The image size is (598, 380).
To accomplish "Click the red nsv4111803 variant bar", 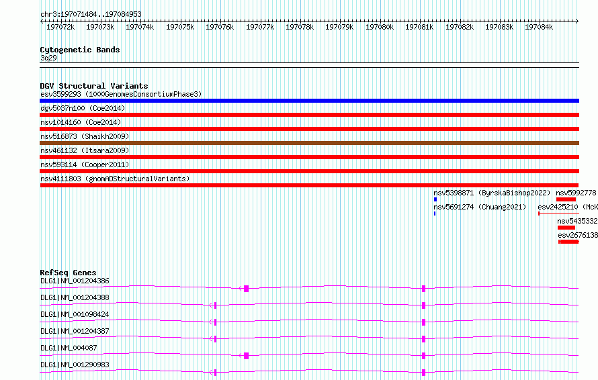I will (309, 185).
